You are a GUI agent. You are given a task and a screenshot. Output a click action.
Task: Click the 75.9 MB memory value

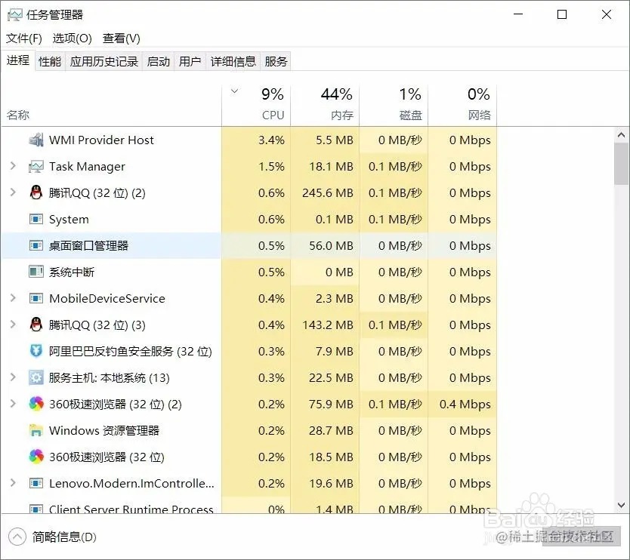point(331,404)
